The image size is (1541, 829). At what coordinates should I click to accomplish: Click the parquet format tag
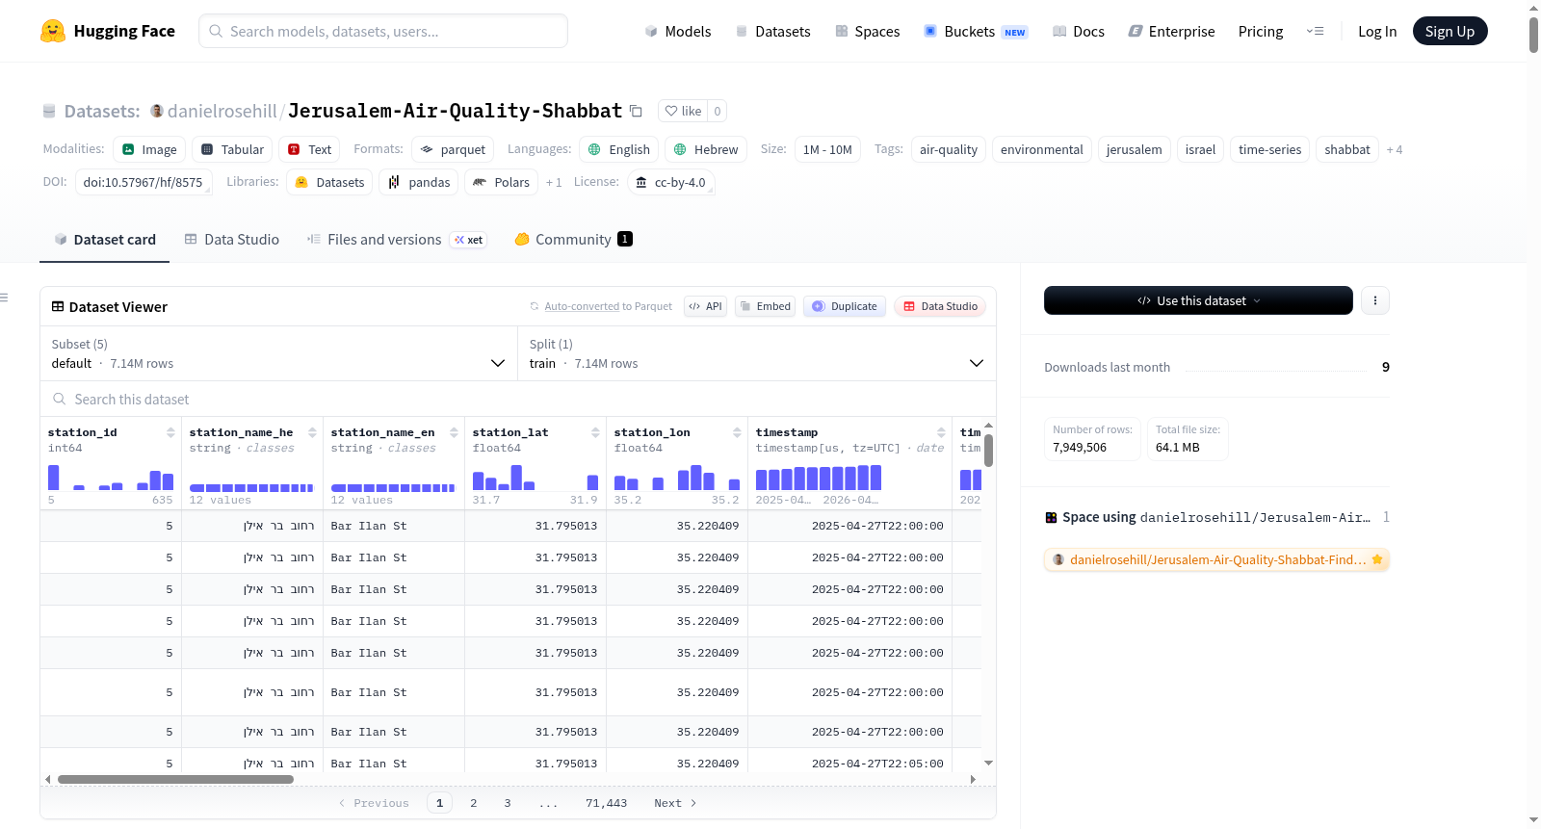[x=453, y=149]
